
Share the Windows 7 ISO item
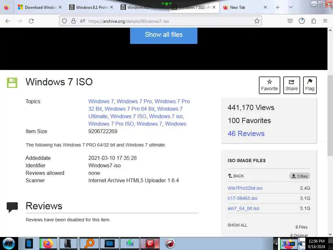(292, 85)
